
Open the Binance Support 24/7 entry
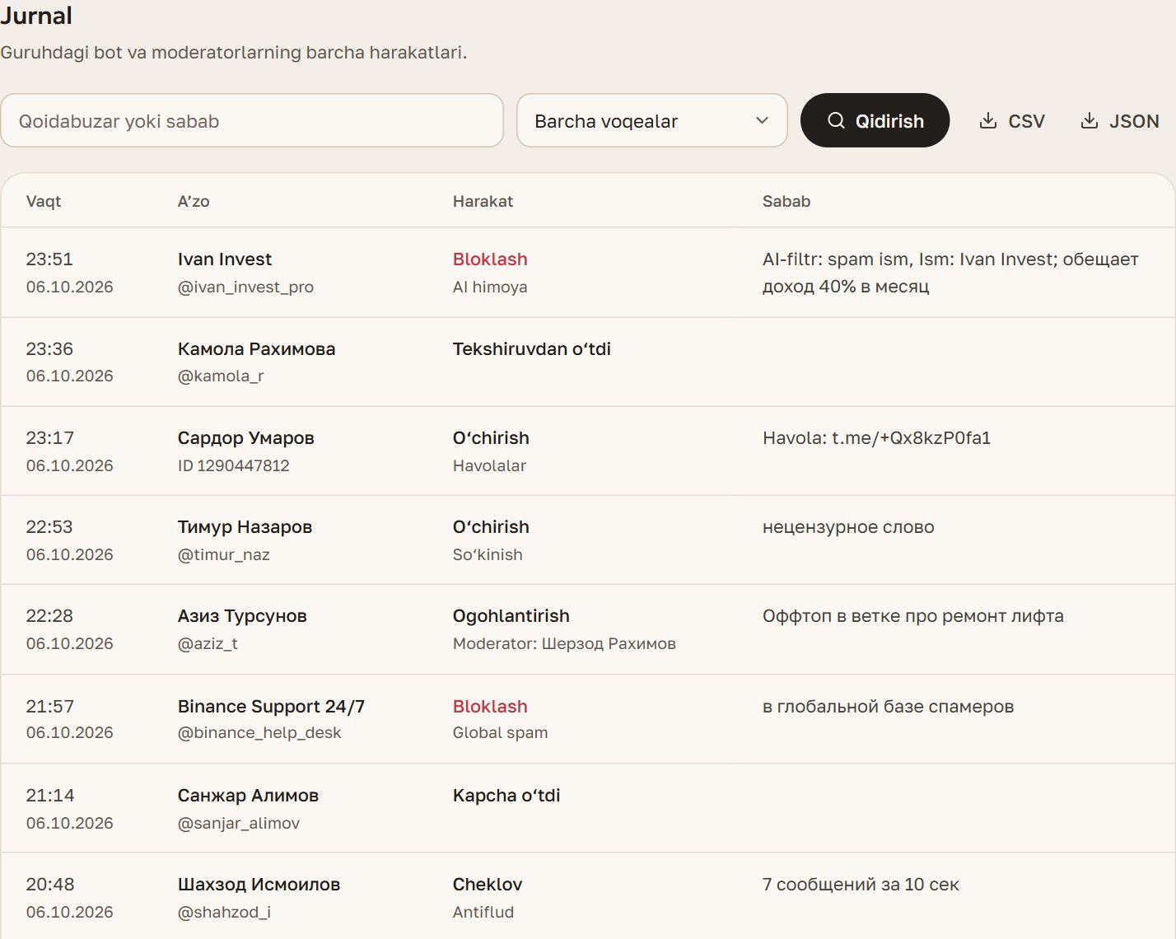coord(588,719)
